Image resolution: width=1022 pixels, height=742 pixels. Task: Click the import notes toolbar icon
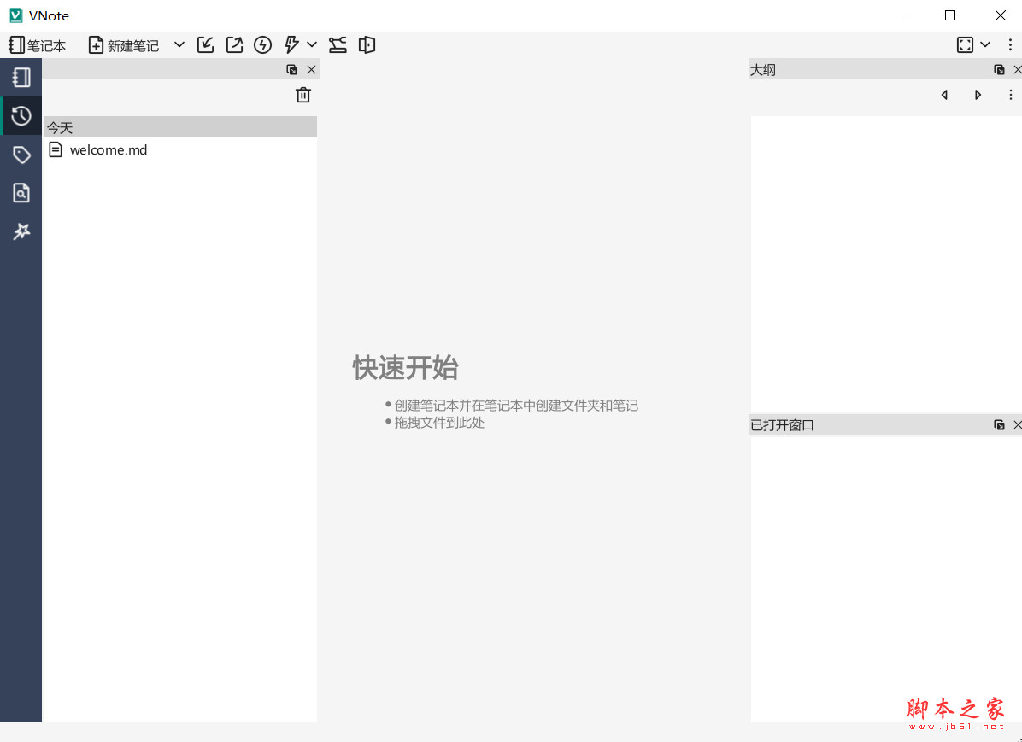tap(205, 44)
